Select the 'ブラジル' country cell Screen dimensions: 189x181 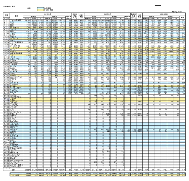point(16,79)
